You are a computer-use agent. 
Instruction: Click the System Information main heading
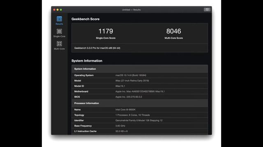click(87, 61)
